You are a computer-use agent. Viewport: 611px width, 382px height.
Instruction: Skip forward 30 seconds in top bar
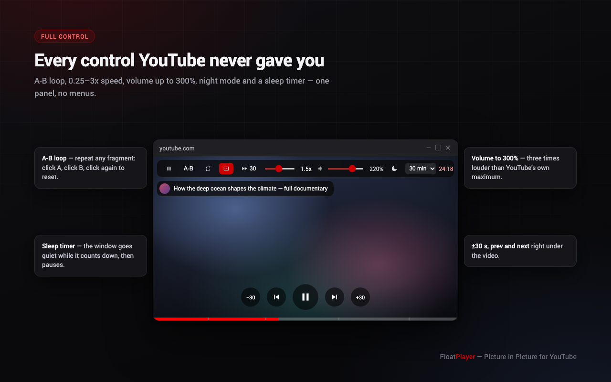coord(249,169)
